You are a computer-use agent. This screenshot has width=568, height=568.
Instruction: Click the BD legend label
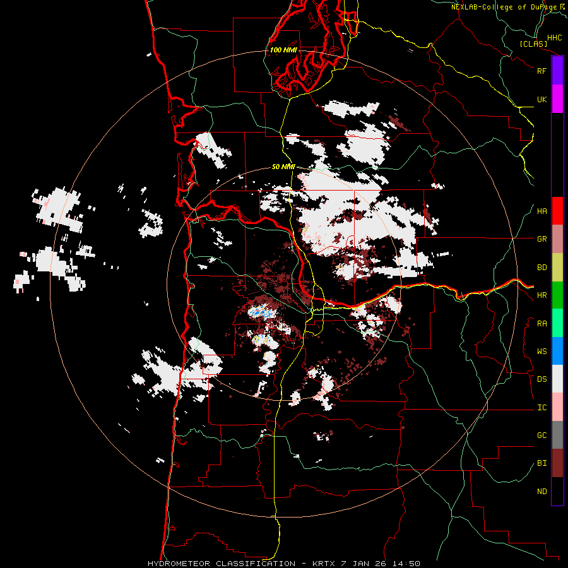tap(542, 268)
